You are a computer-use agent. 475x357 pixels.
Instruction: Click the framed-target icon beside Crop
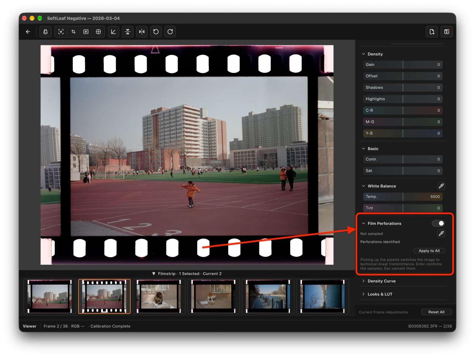[x=86, y=32]
